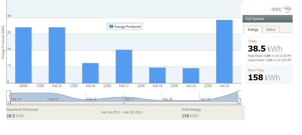Click the Feb 19 energy bar
302x135 pixels.
pos(191,76)
